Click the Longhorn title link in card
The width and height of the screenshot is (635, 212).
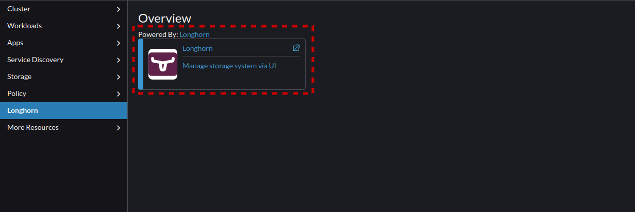click(x=197, y=48)
